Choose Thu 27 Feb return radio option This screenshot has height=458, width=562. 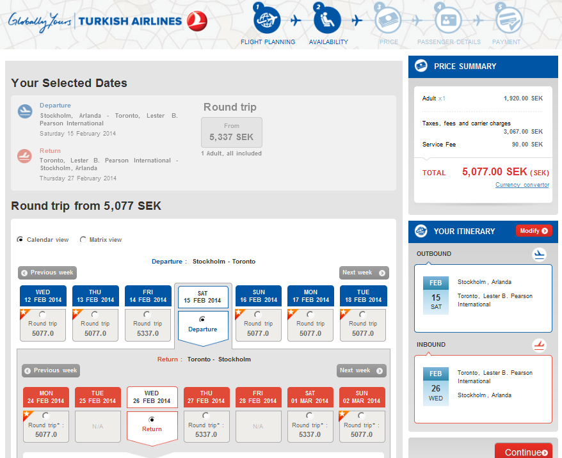tap(205, 416)
